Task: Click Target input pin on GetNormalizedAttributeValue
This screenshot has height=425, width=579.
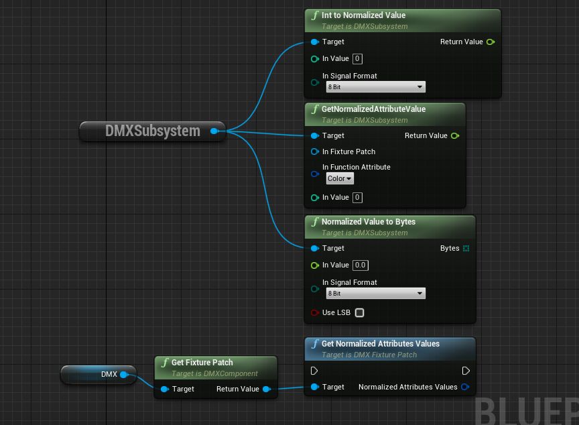Action: 314,135
